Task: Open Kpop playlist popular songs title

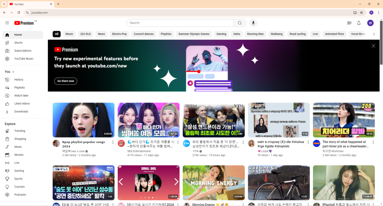Action: 84,144
